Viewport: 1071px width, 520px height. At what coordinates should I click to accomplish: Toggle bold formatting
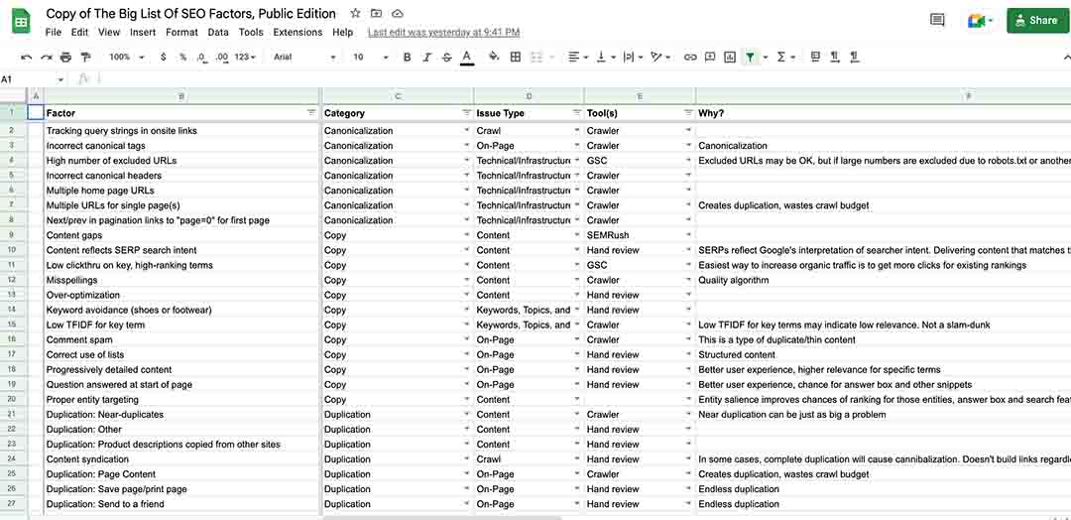point(408,58)
